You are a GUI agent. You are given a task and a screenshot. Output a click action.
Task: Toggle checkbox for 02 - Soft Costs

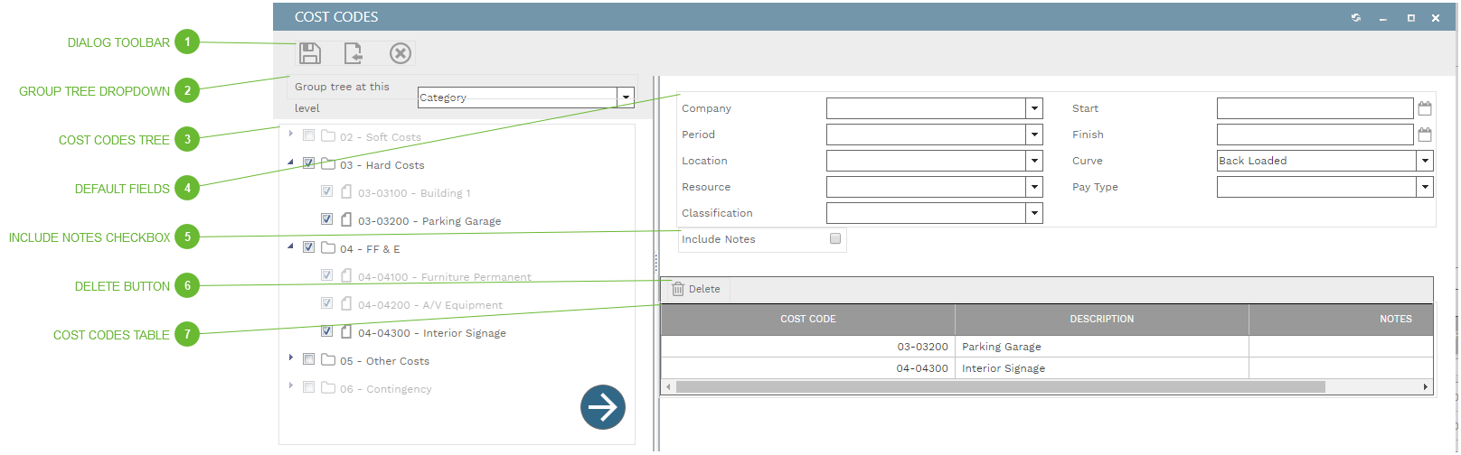pyautogui.click(x=308, y=135)
